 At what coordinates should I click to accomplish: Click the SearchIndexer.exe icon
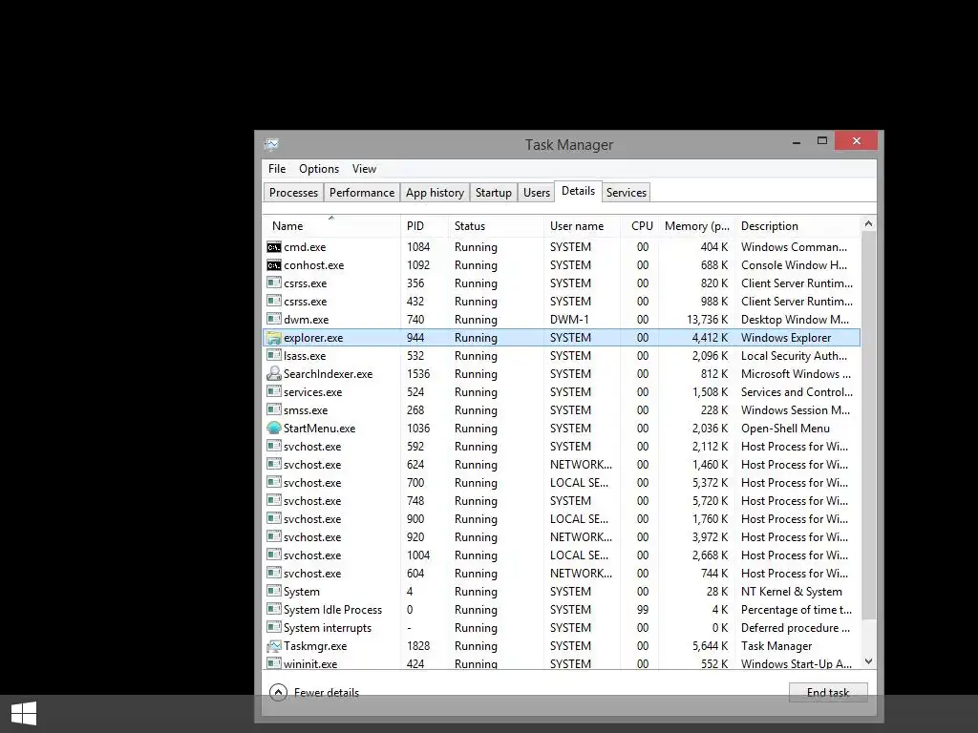point(274,374)
